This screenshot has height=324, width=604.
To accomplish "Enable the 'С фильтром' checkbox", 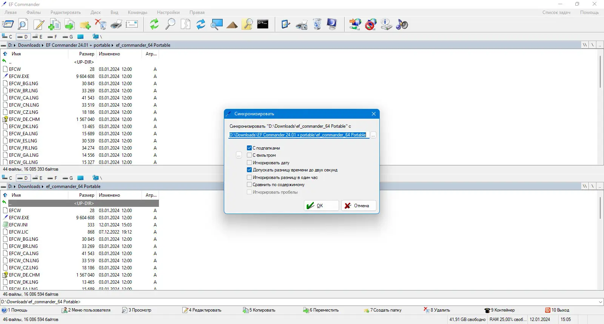I will pyautogui.click(x=249, y=155).
